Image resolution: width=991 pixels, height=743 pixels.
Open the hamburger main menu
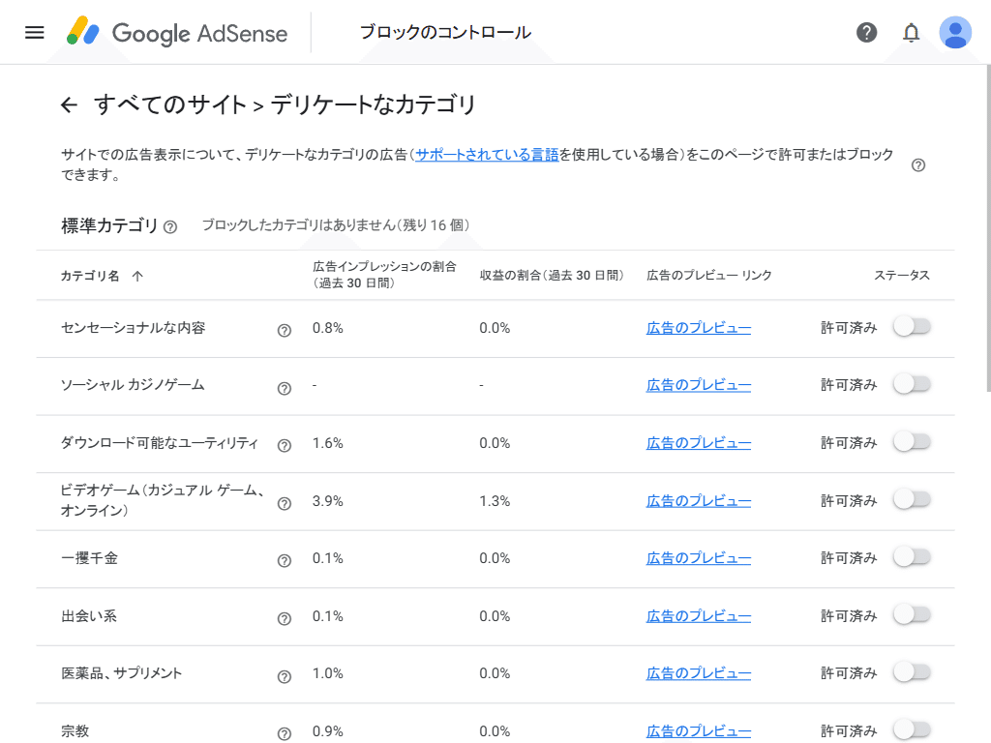34,32
